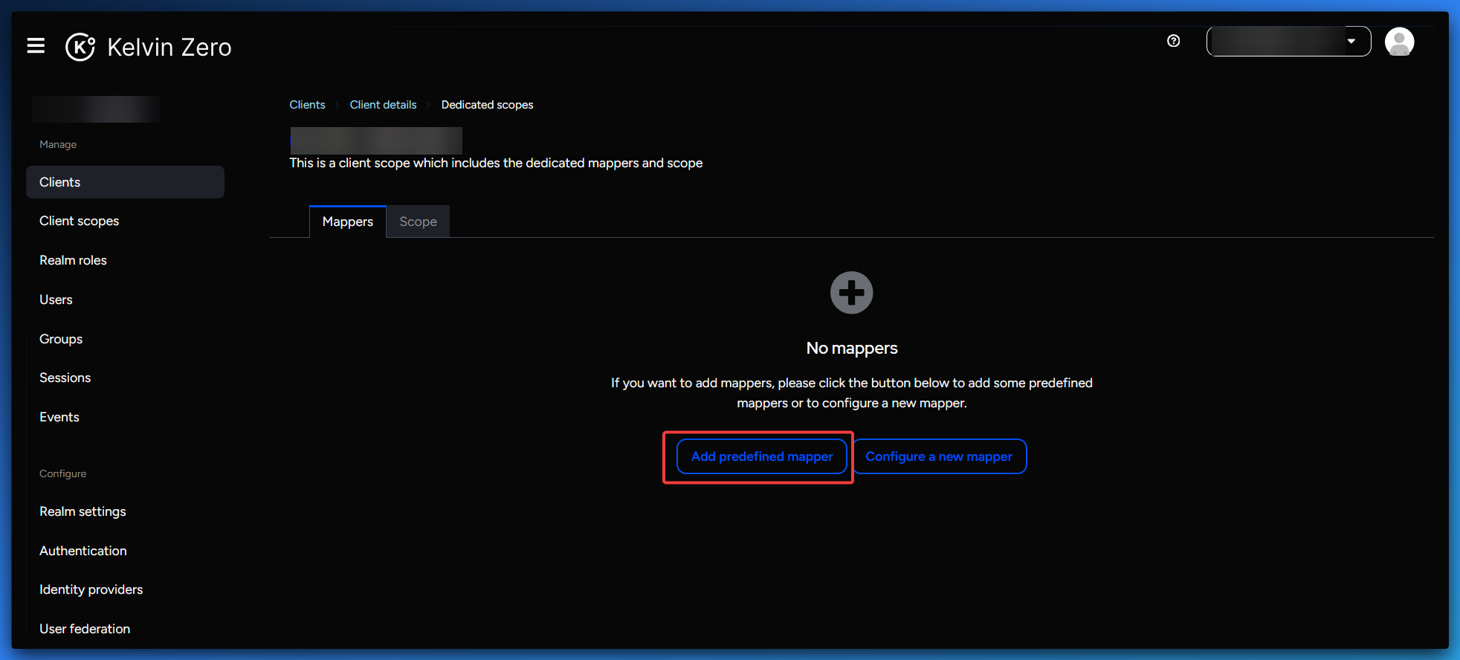Go to Users page
Image resolution: width=1460 pixels, height=660 pixels.
[56, 300]
